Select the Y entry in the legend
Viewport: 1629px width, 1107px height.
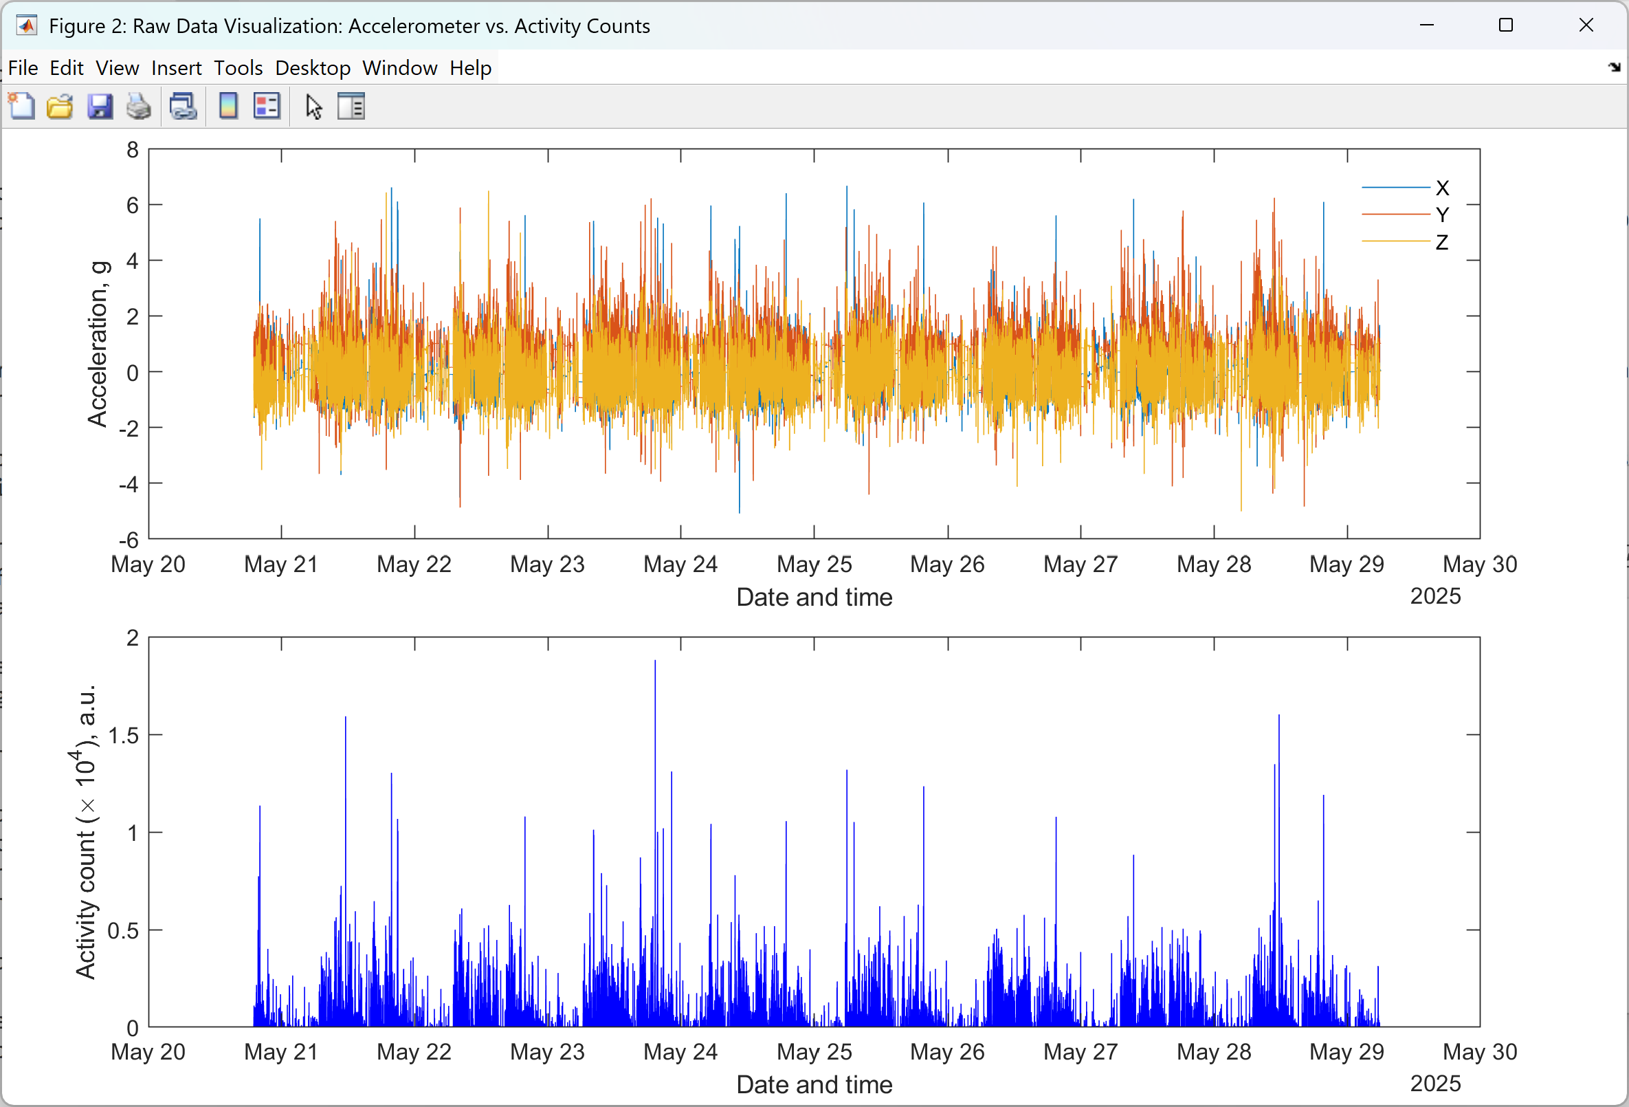[1443, 215]
